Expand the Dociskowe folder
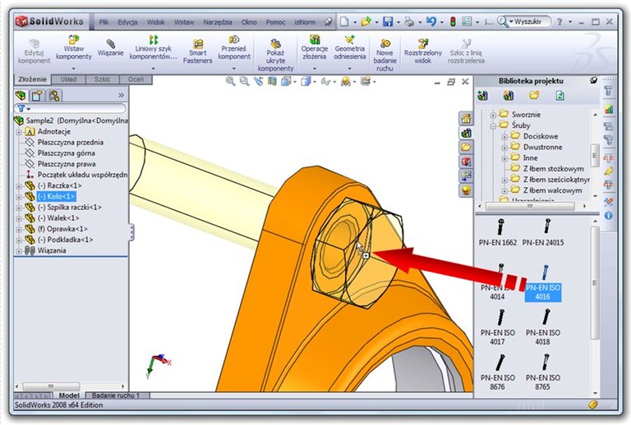The height and width of the screenshot is (425, 631). click(x=504, y=136)
